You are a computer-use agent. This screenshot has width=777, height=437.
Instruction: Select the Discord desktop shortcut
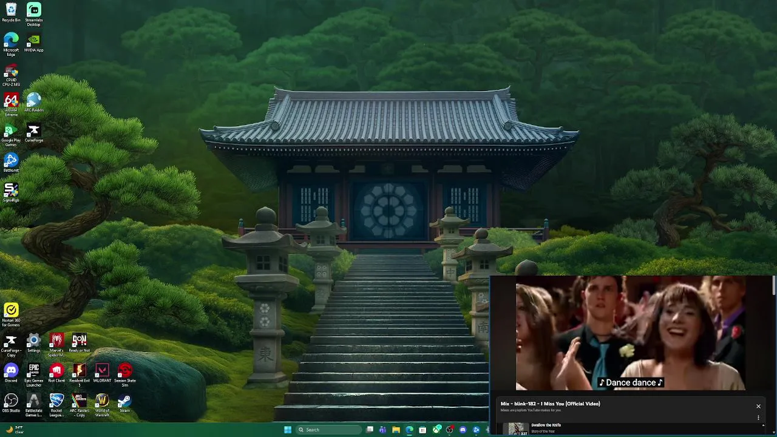(x=11, y=373)
